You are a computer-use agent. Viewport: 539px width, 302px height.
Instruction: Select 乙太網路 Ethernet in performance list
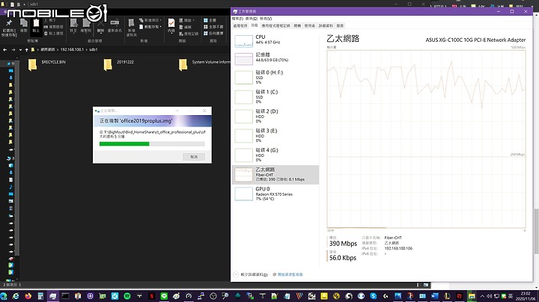pyautogui.click(x=275, y=175)
